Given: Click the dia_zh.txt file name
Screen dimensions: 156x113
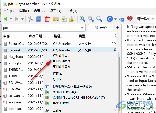Looking at the screenshot, I should (x=16, y=57).
